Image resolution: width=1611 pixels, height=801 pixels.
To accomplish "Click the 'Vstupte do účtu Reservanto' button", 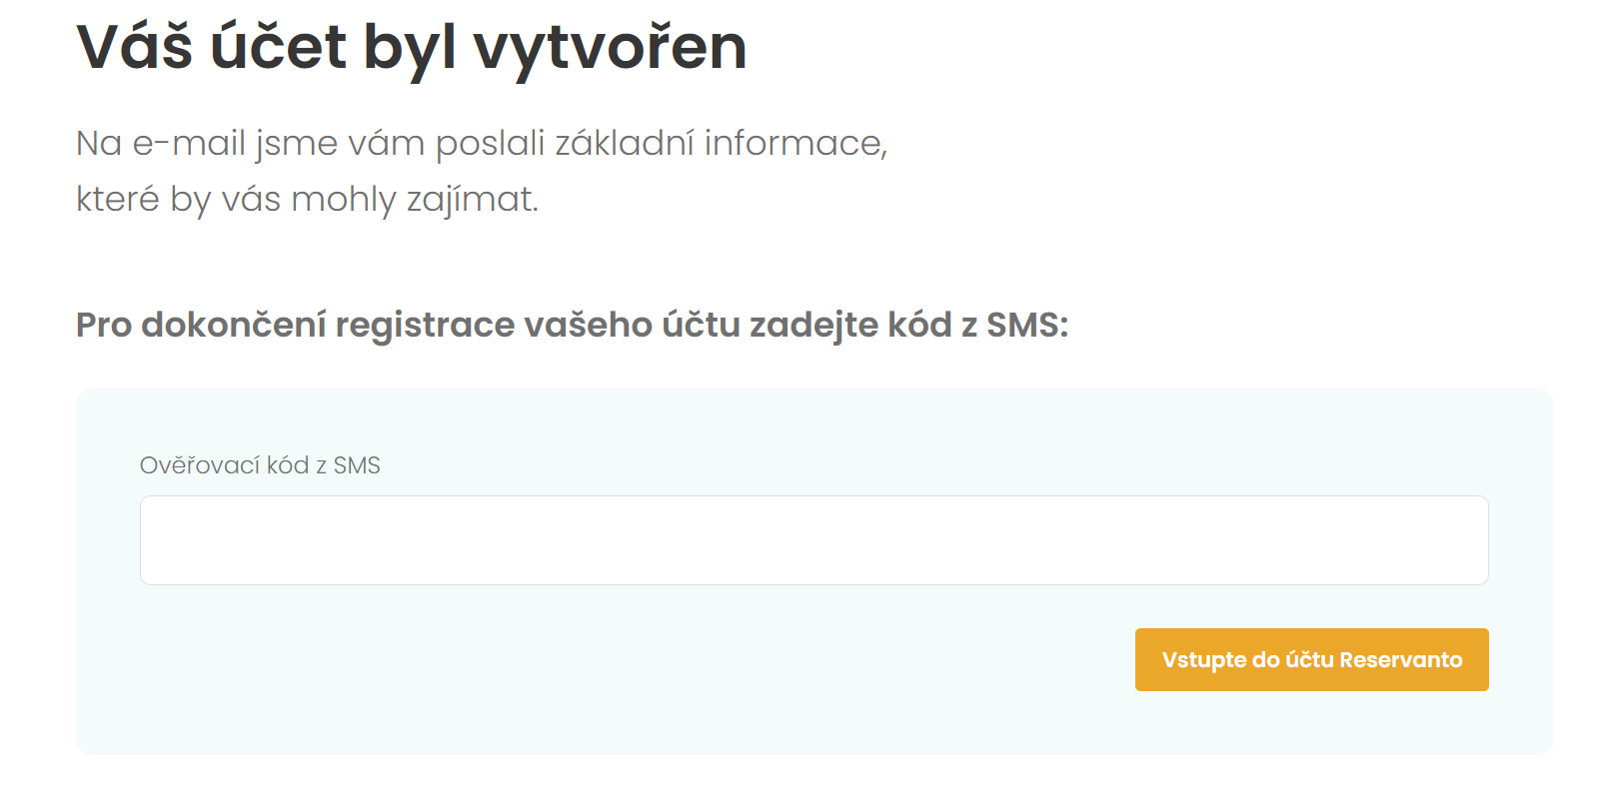I will click(x=1311, y=659).
